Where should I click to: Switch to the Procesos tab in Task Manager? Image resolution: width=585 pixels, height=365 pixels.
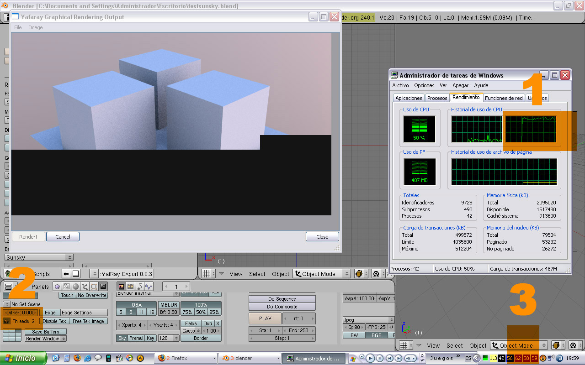pyautogui.click(x=437, y=98)
